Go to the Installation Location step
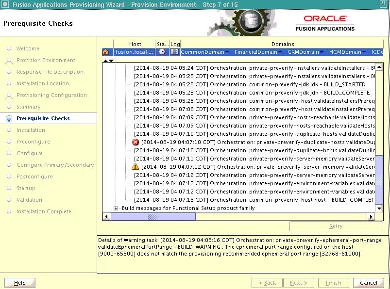The image size is (390, 289). tap(43, 83)
